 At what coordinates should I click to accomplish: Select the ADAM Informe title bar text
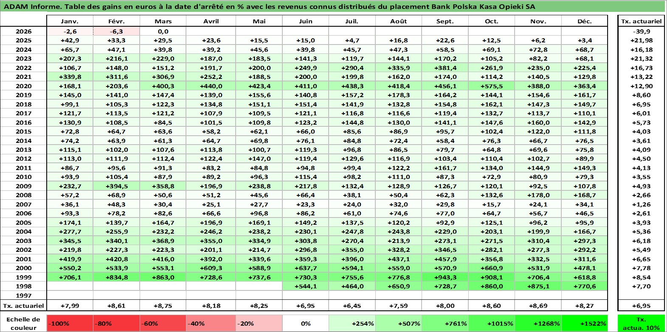tap(269, 6)
